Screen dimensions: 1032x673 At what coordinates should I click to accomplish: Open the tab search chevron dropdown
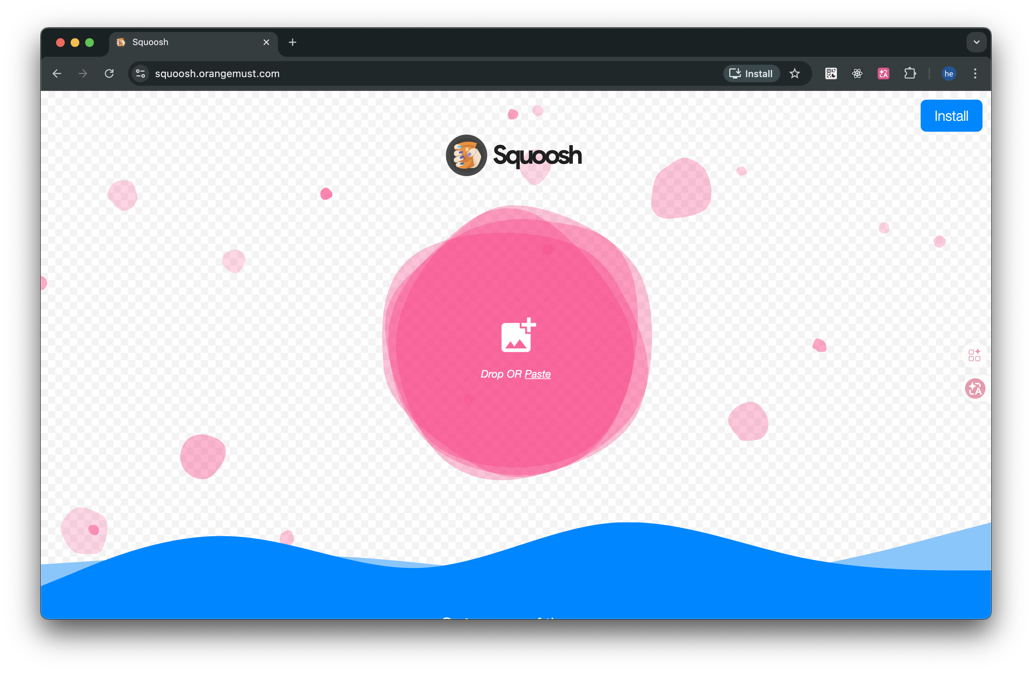click(976, 42)
